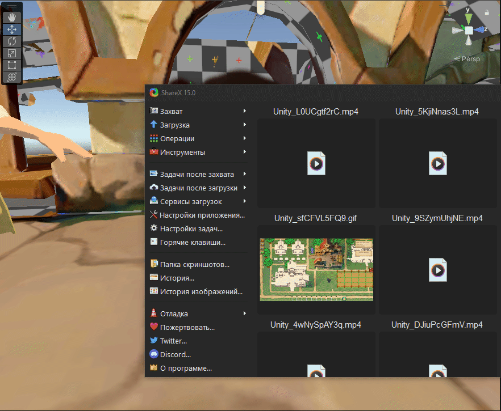
Task: Click the Папка скриншотов folder icon
Action: (x=154, y=264)
